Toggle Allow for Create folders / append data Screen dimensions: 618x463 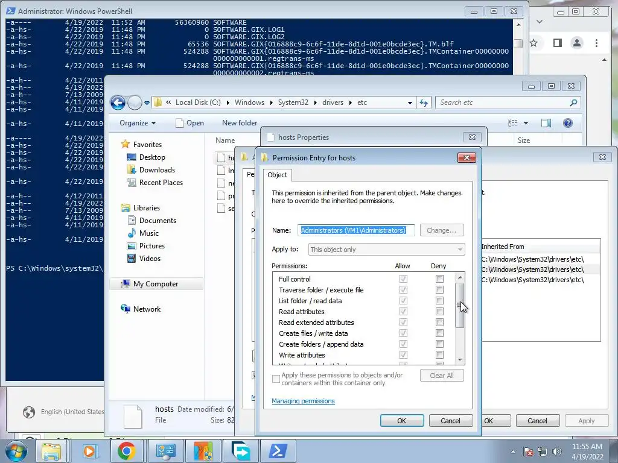click(x=403, y=344)
